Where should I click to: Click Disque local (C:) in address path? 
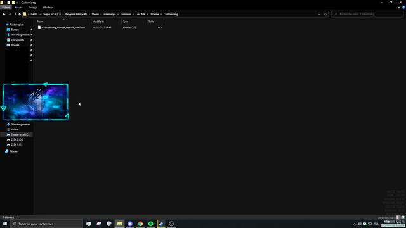point(51,14)
